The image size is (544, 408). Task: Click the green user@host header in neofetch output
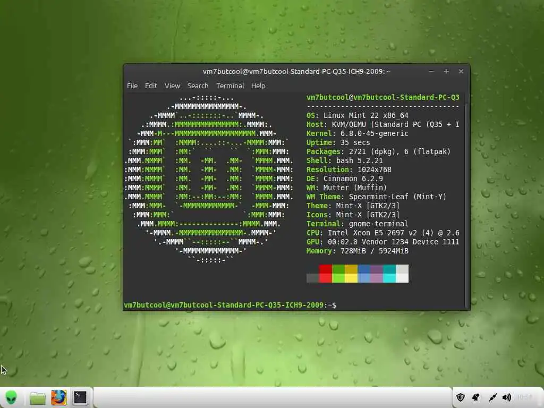tap(382, 98)
